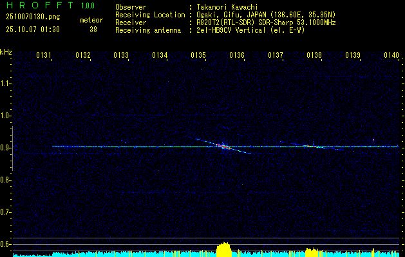Image resolution: width=405 pixels, height=257 pixels.
Task: Click the 0136 time marker
Action: [237, 55]
